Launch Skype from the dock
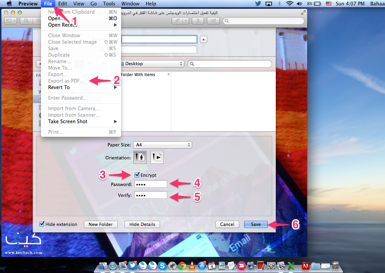The height and width of the screenshot is (273, 385). [162, 265]
